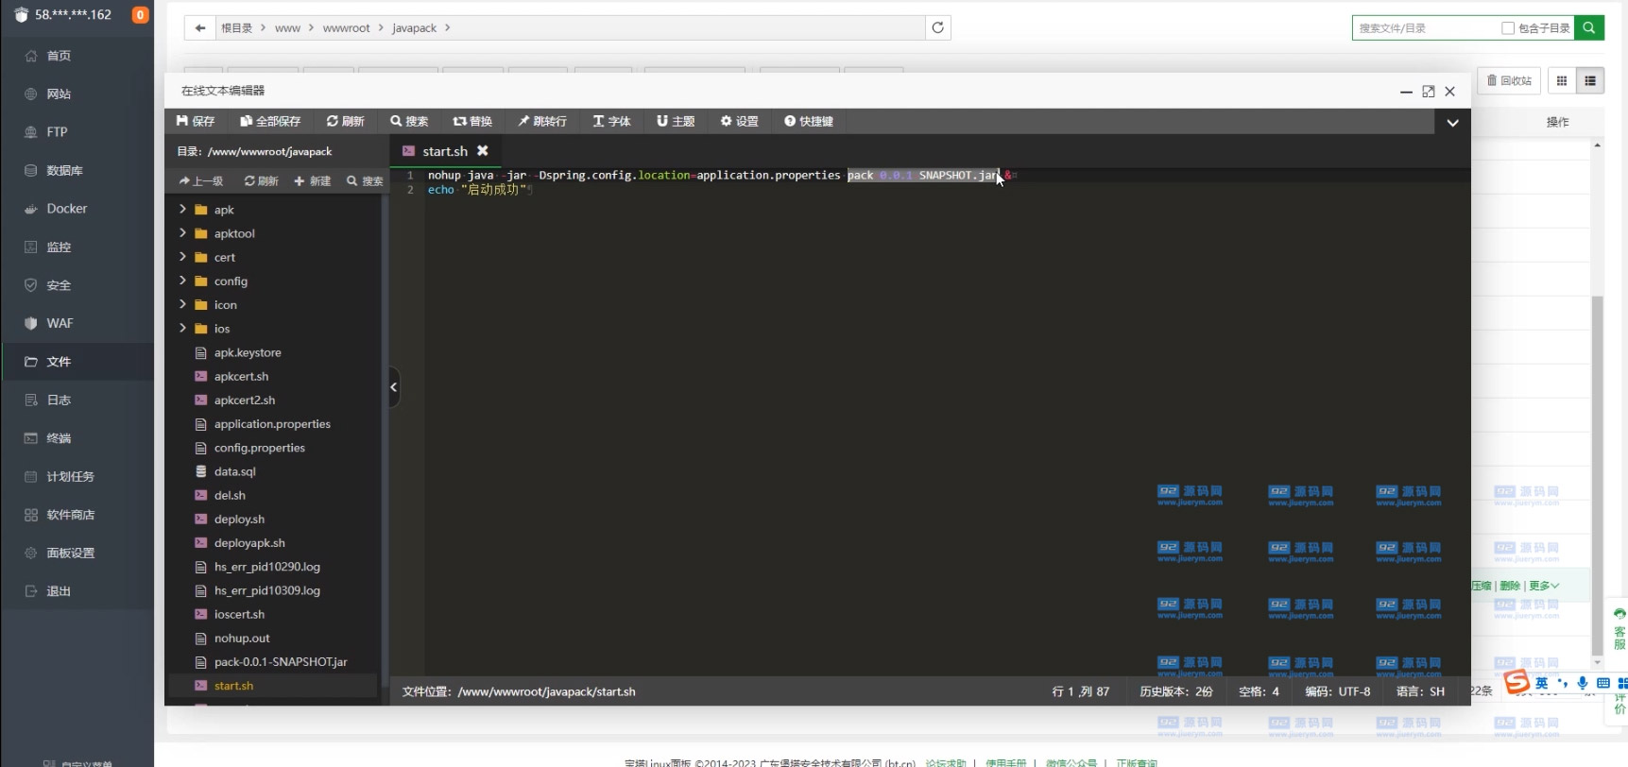Click the green file search button
This screenshot has width=1628, height=767.
point(1589,27)
